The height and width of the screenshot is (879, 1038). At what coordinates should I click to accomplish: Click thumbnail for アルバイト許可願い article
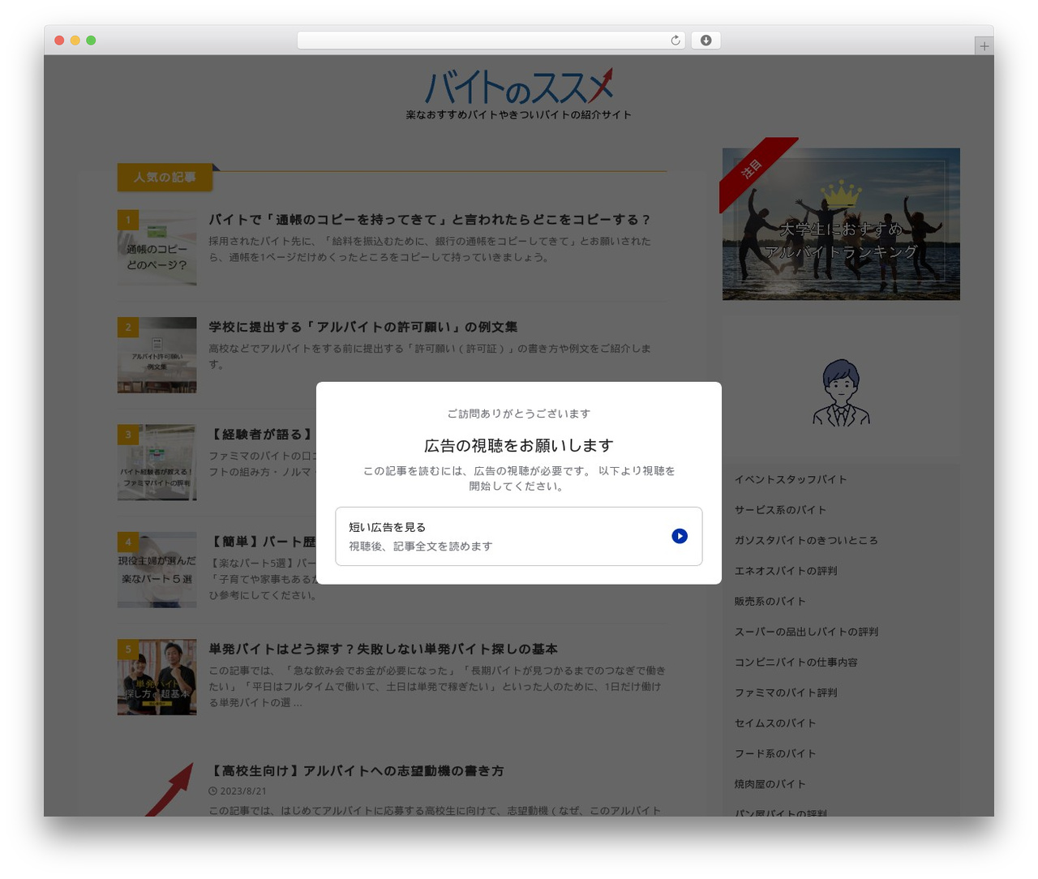pyautogui.click(x=157, y=355)
